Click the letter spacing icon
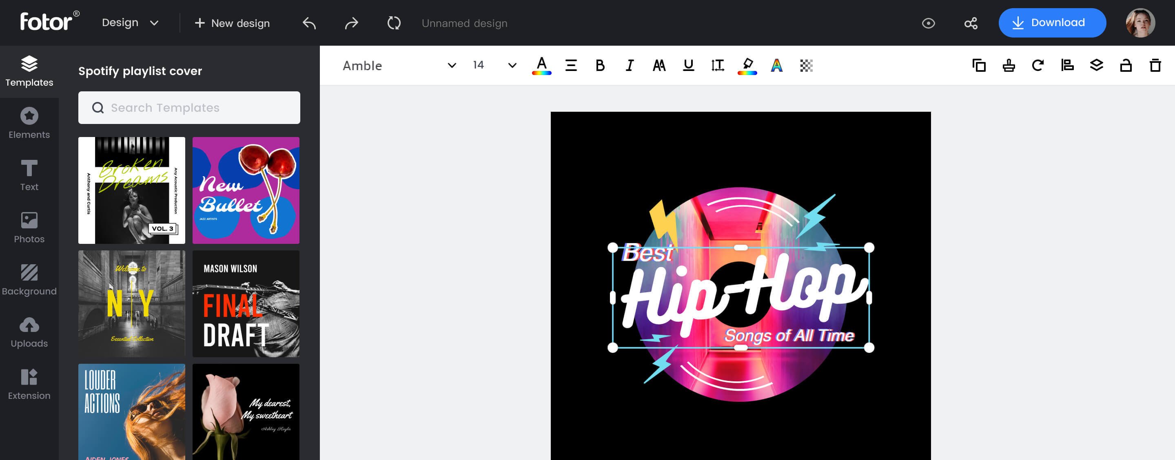 pos(716,65)
